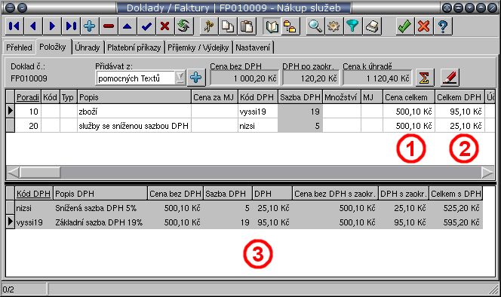This screenshot has width=501, height=297.
Task: Go to first record using navigation arrow
Action: tap(14, 26)
